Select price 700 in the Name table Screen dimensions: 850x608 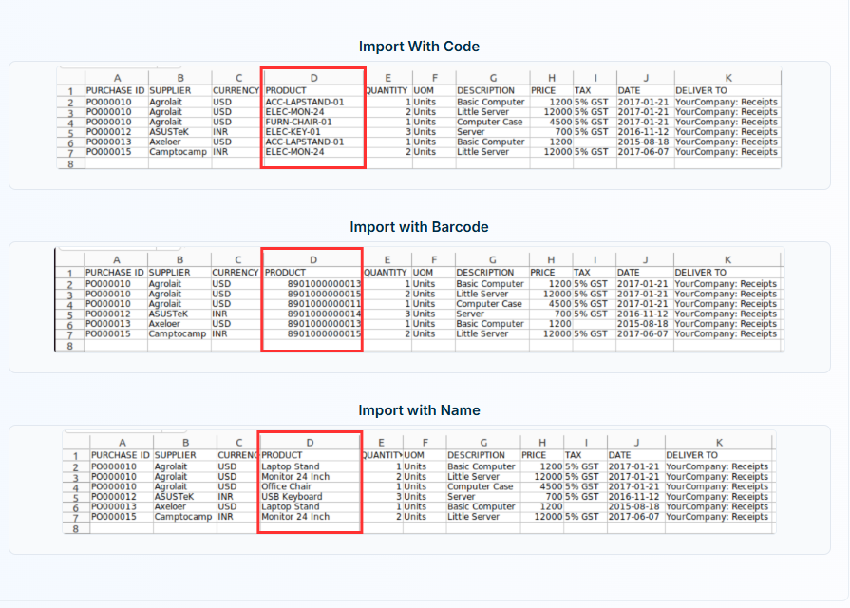(554, 496)
